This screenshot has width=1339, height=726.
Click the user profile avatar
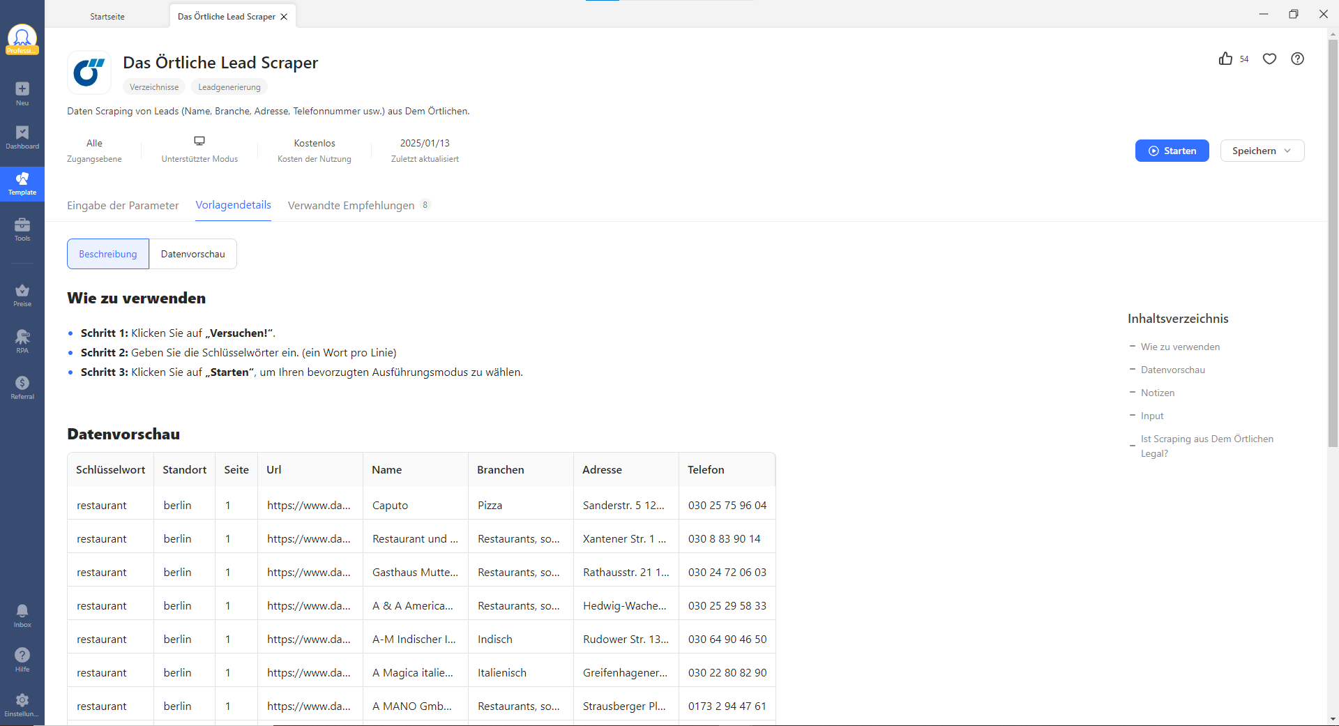coord(22,38)
